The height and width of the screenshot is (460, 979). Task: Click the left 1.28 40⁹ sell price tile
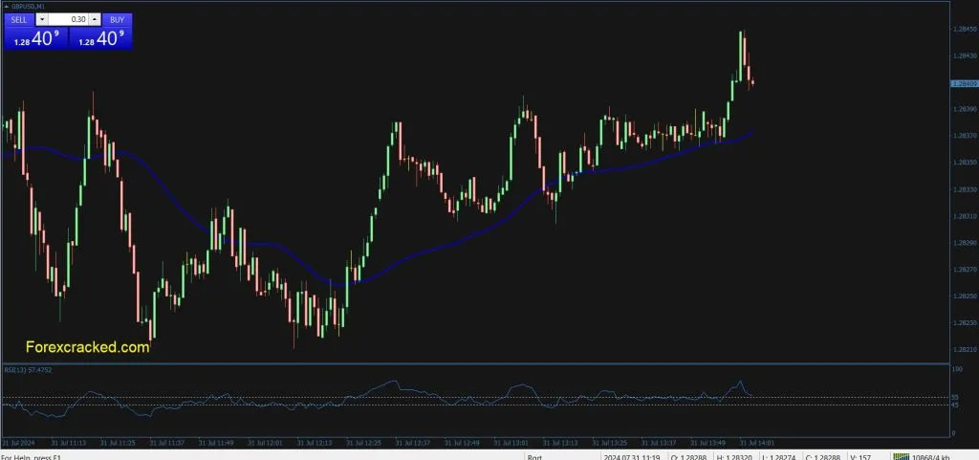(x=35, y=38)
